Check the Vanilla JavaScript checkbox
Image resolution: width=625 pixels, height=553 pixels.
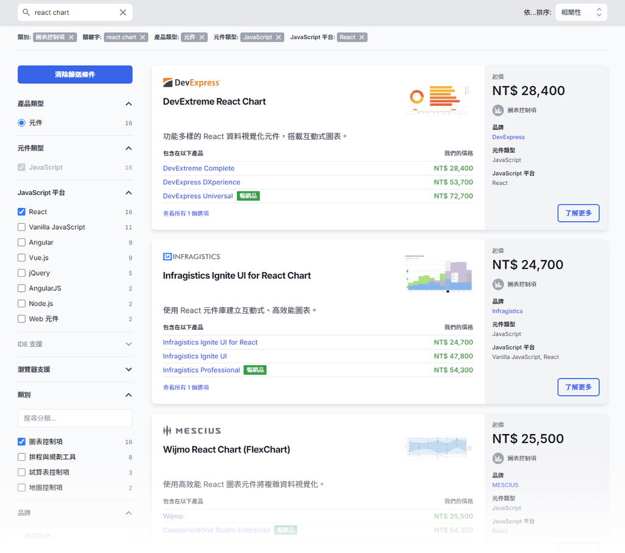click(21, 227)
